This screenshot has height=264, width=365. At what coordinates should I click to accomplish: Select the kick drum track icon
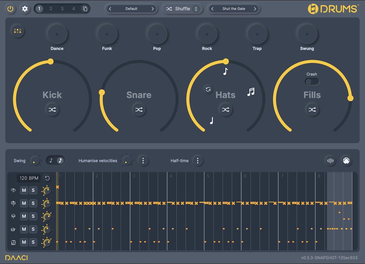[x=13, y=242]
